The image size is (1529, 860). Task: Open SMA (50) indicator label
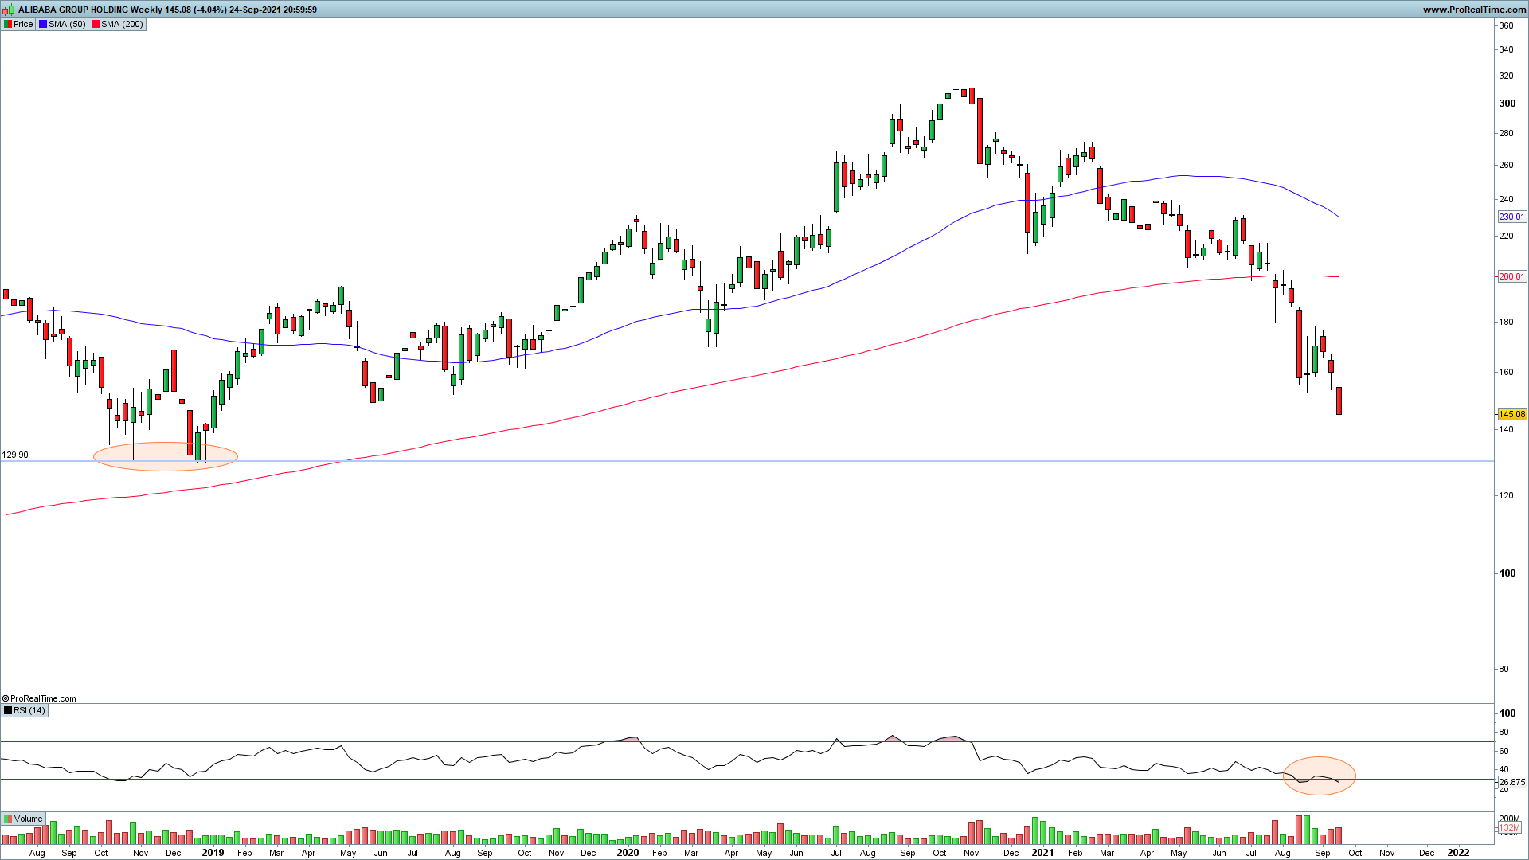(x=67, y=24)
